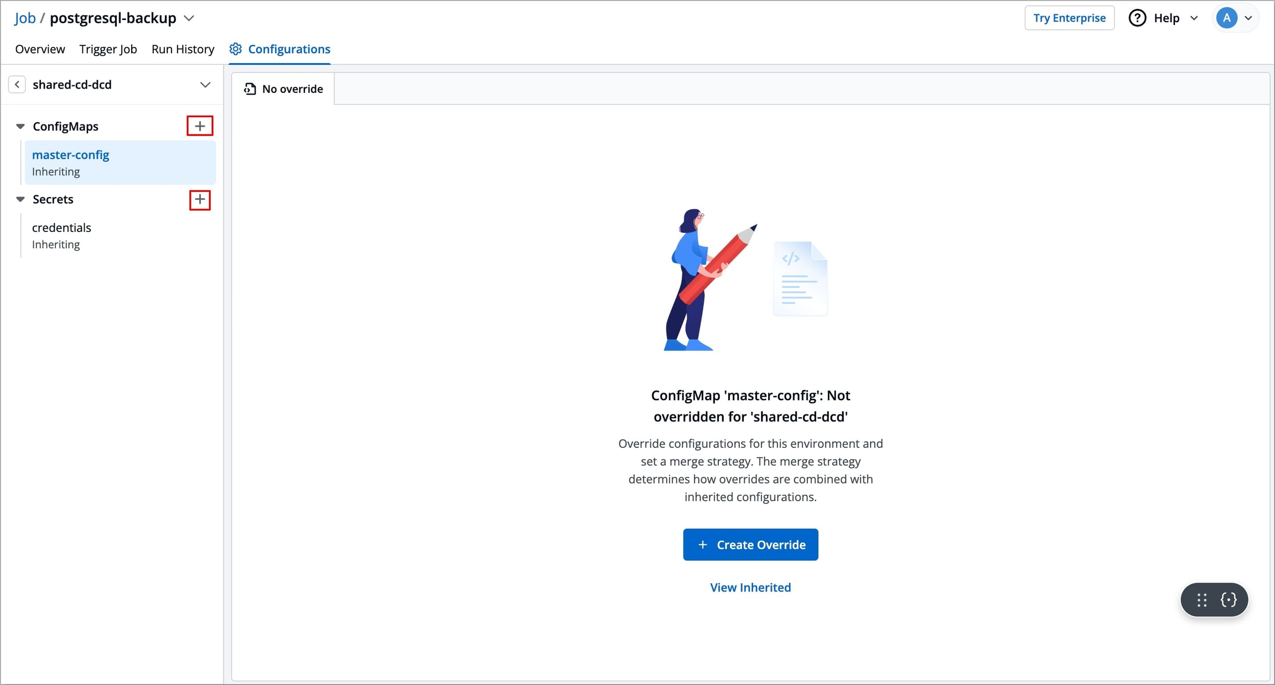Viewport: 1275px width, 685px height.
Task: Click the Try Enterprise button
Action: coord(1069,18)
